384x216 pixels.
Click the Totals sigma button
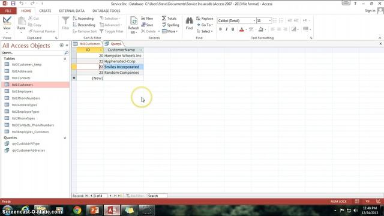169,19
